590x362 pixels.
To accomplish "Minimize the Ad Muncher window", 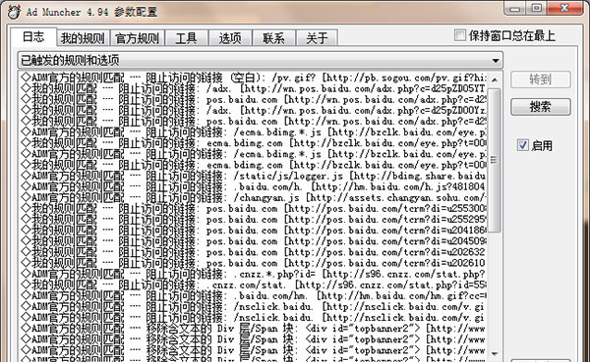I will click(x=515, y=8).
